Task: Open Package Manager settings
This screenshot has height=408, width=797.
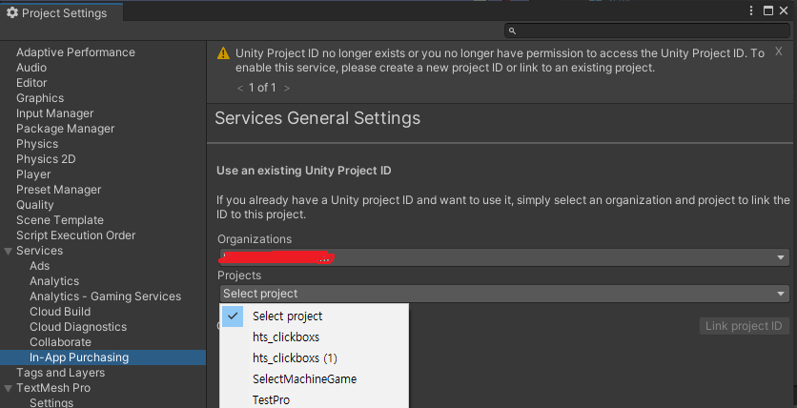Action: pyautogui.click(x=66, y=129)
